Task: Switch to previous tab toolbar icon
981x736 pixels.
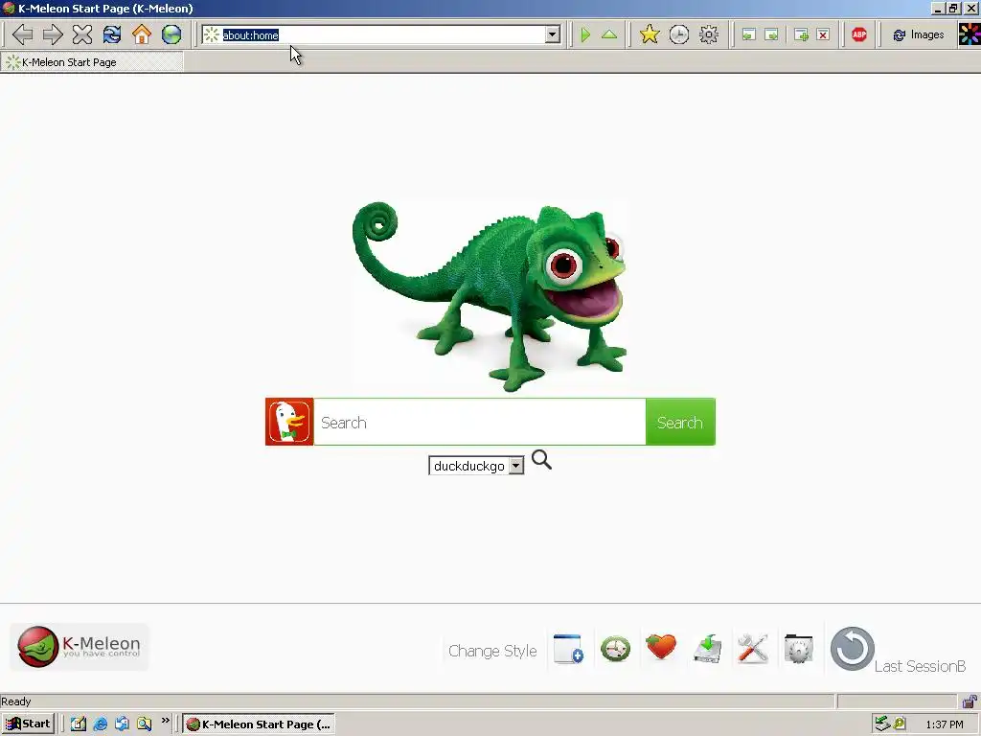Action: tap(748, 35)
